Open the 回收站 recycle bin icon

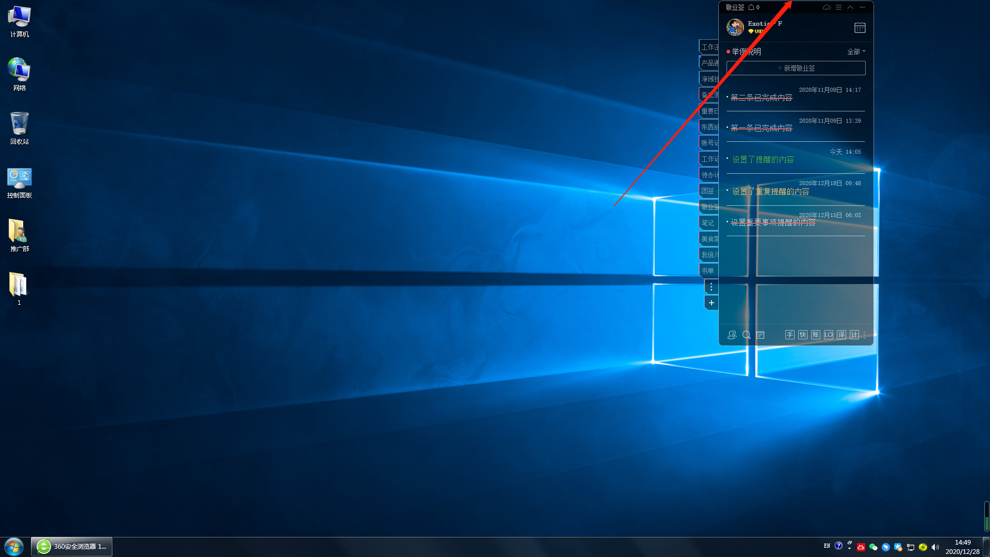tap(19, 128)
